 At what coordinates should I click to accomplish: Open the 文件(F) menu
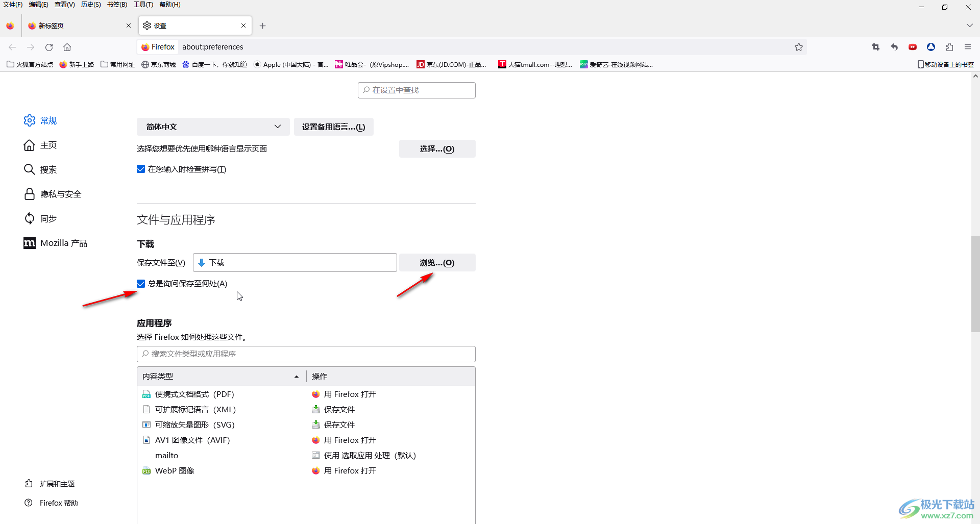point(13,5)
